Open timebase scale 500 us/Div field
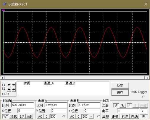The width and height of the screenshot is (150, 120). (x=23, y=105)
